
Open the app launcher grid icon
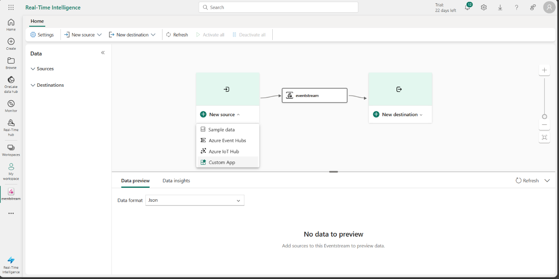coord(11,7)
